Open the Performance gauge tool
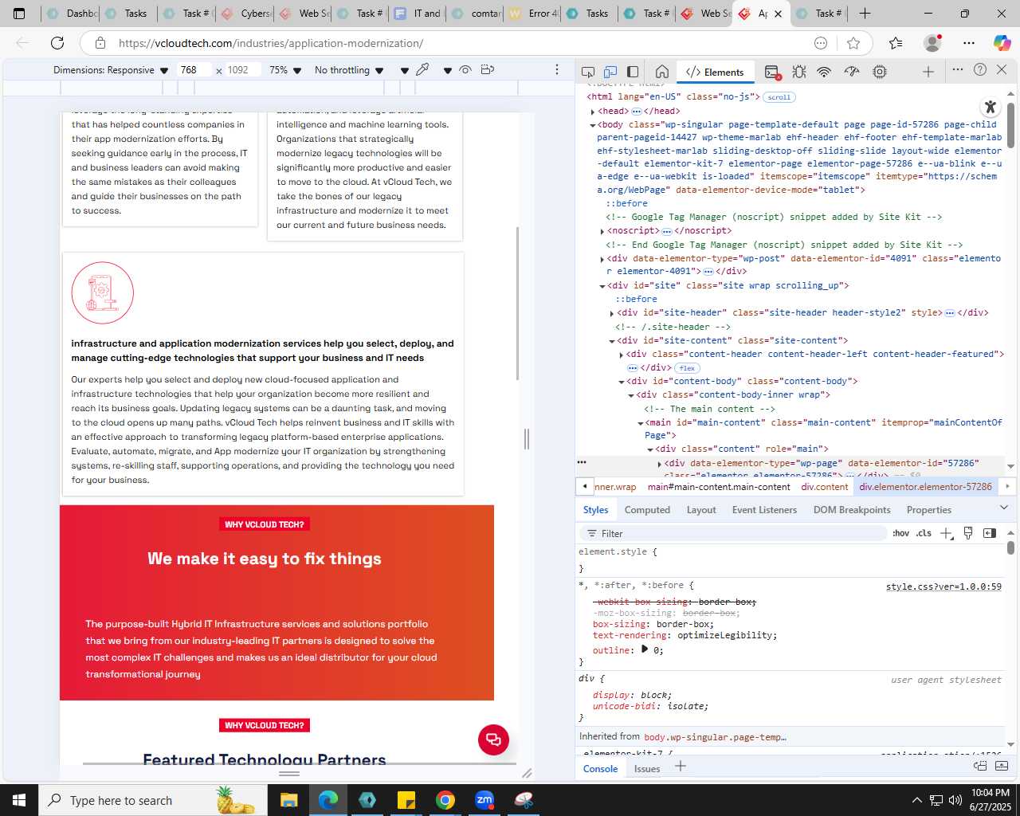 (x=852, y=72)
